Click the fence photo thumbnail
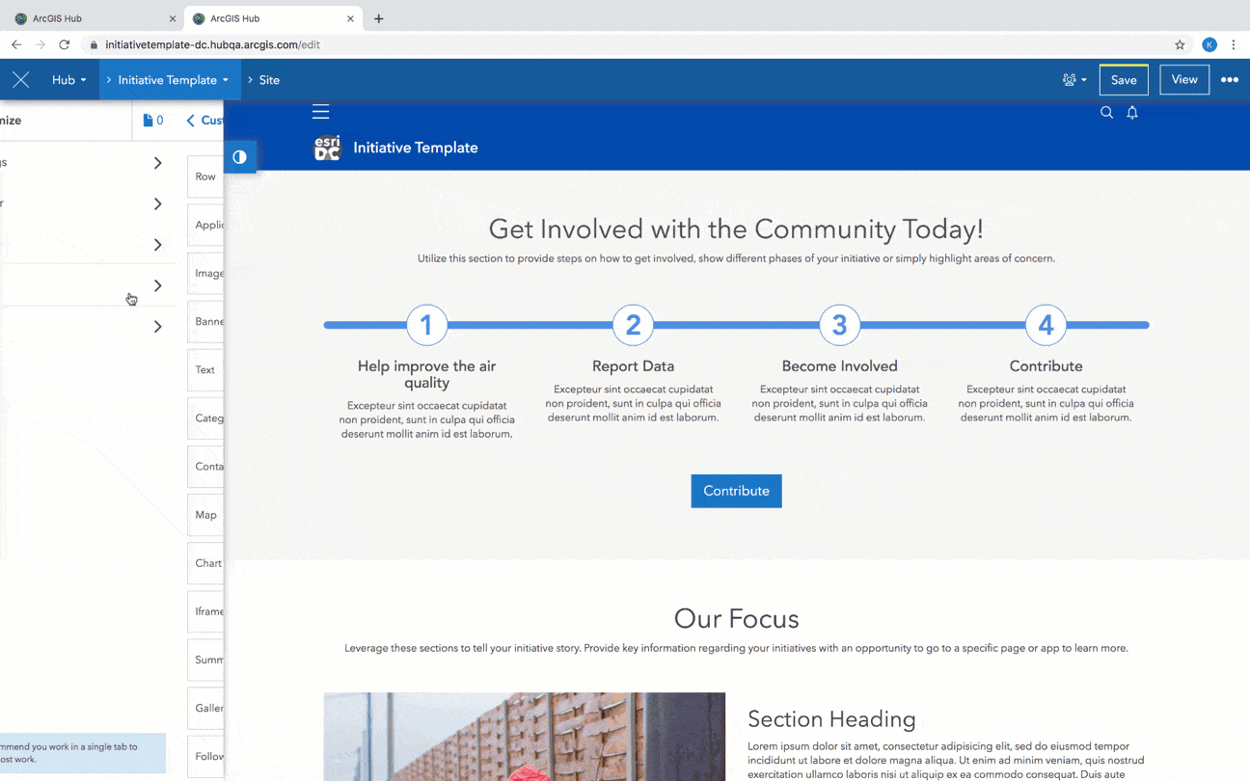Screen dimensions: 1250x781 (525, 737)
